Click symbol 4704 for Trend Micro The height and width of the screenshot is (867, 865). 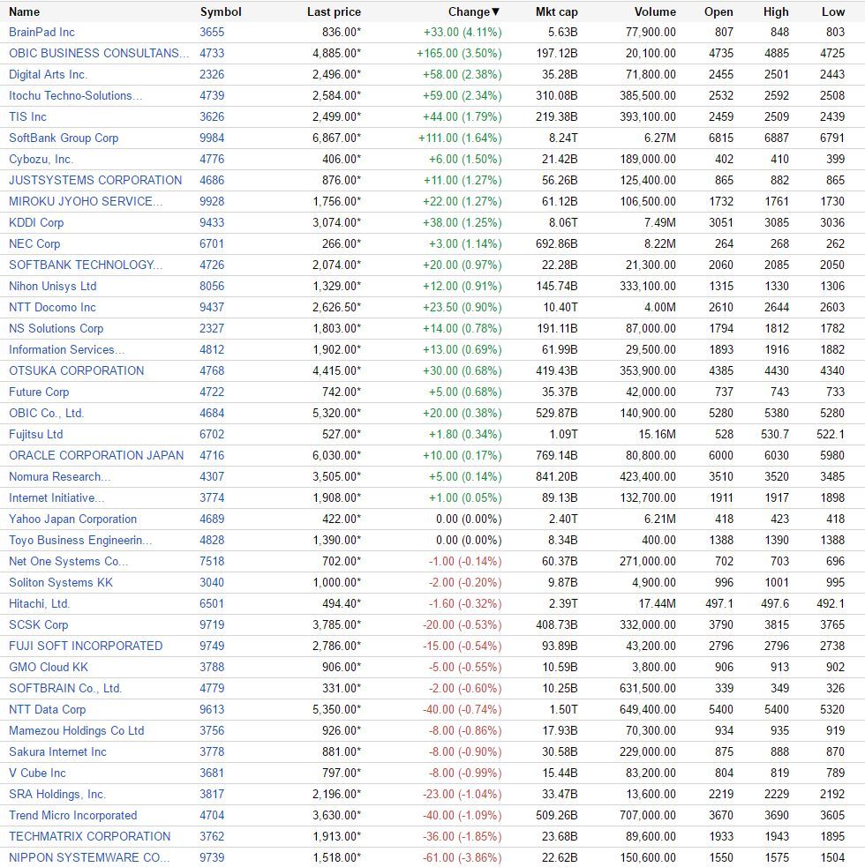[x=212, y=816]
